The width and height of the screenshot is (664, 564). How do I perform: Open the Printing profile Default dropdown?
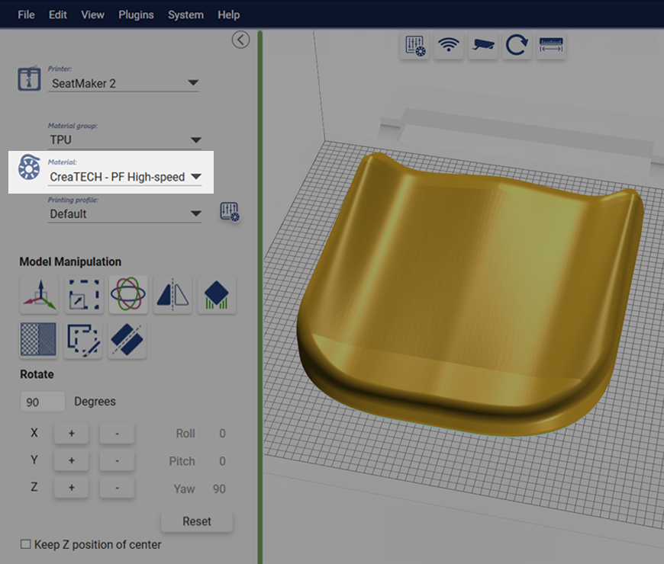[x=125, y=214]
